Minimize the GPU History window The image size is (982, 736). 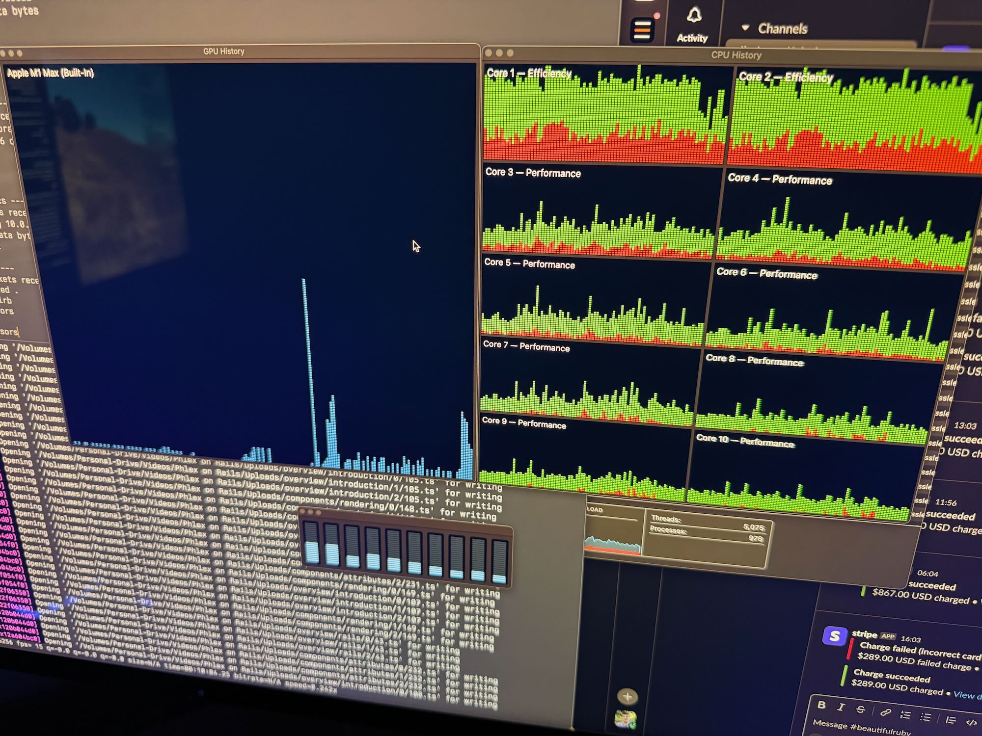click(x=11, y=53)
